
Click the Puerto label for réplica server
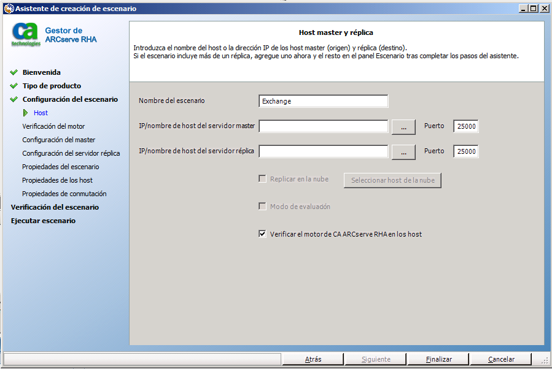(x=434, y=151)
